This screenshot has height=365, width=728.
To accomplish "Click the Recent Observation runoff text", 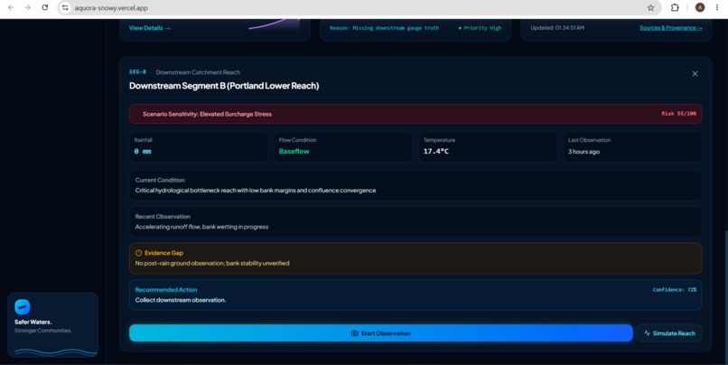I will coord(201,227).
